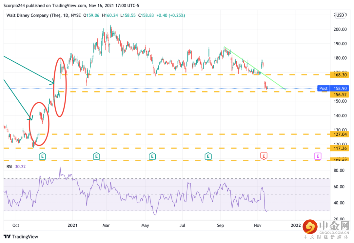Click the 150.00 price axis label
Viewport: 354px width, 243px height.
(x=340, y=101)
